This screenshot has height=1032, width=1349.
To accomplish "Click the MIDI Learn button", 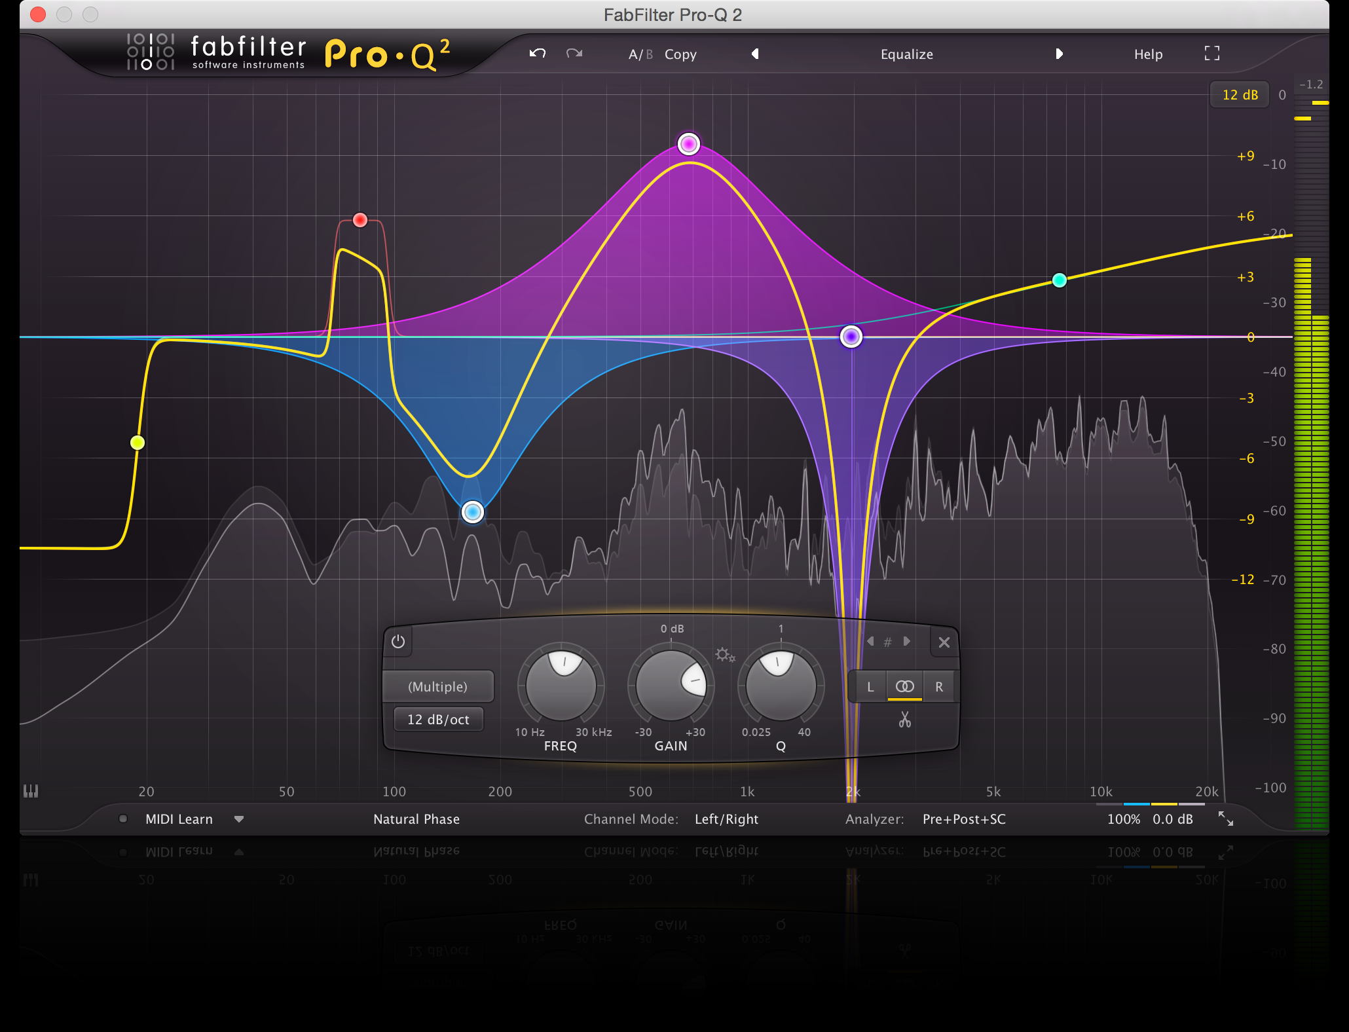I will tap(179, 819).
